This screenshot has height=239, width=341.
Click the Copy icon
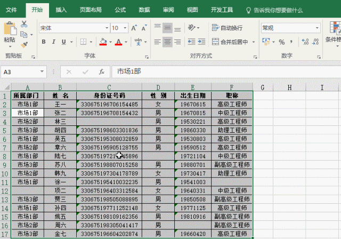pos(23,34)
